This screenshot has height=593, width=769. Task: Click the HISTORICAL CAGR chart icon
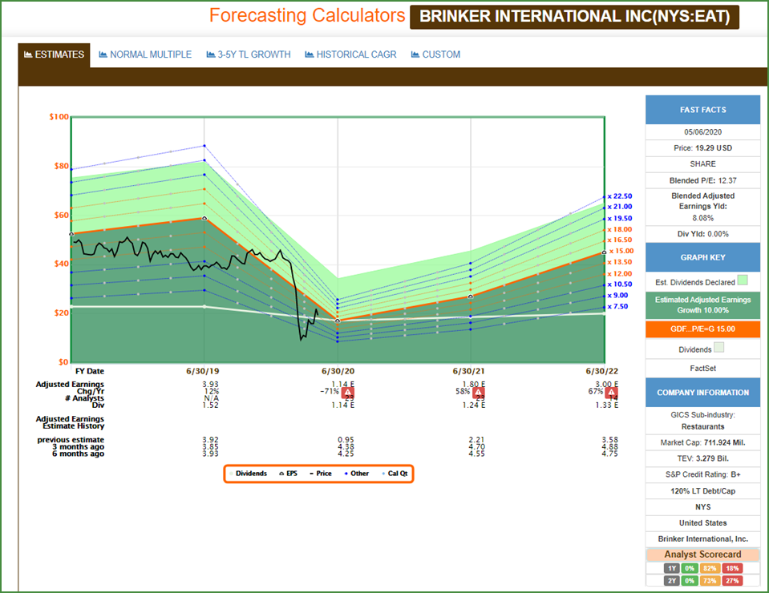click(x=309, y=54)
